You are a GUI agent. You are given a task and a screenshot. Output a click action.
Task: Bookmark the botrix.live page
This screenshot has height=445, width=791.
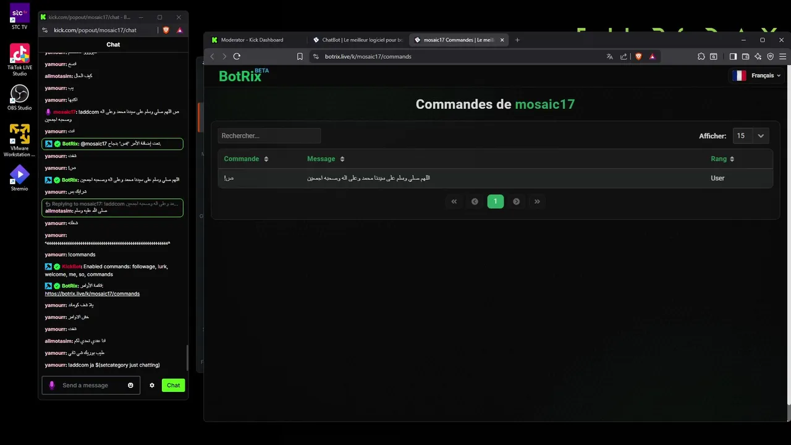(300, 56)
